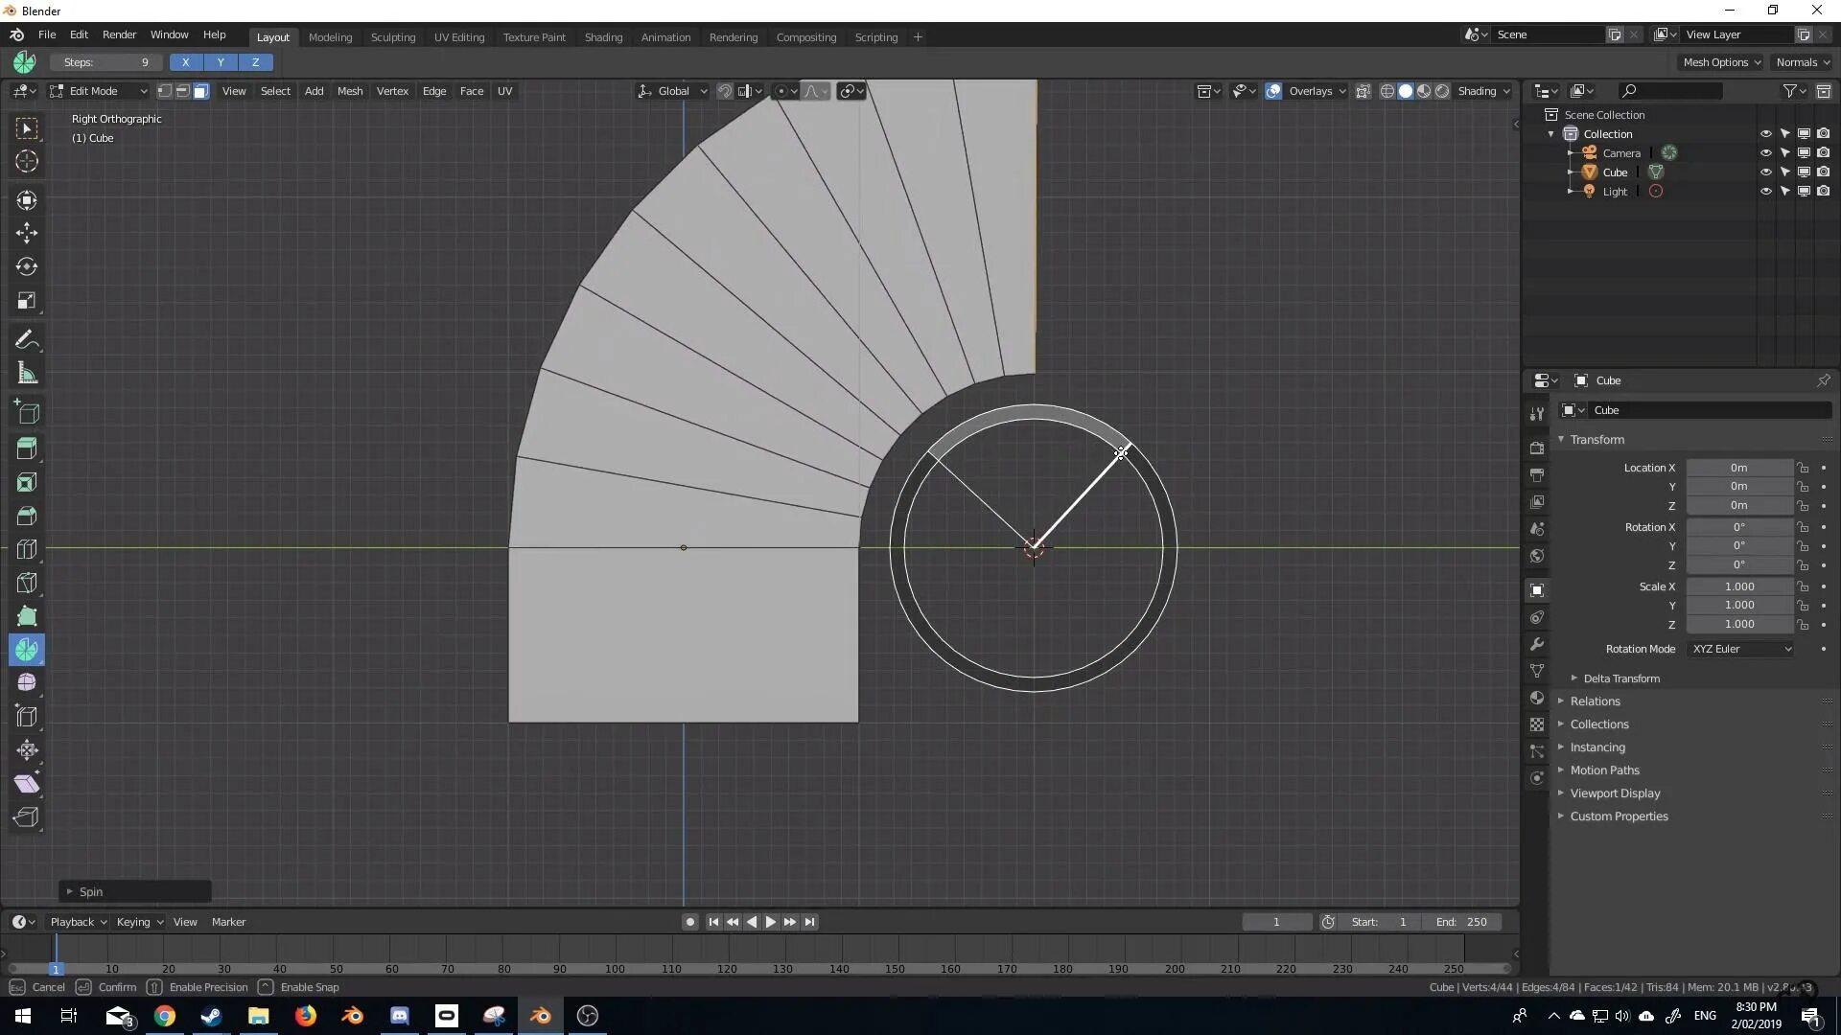Click the Normals popover button
The width and height of the screenshot is (1841, 1035).
point(1802,62)
